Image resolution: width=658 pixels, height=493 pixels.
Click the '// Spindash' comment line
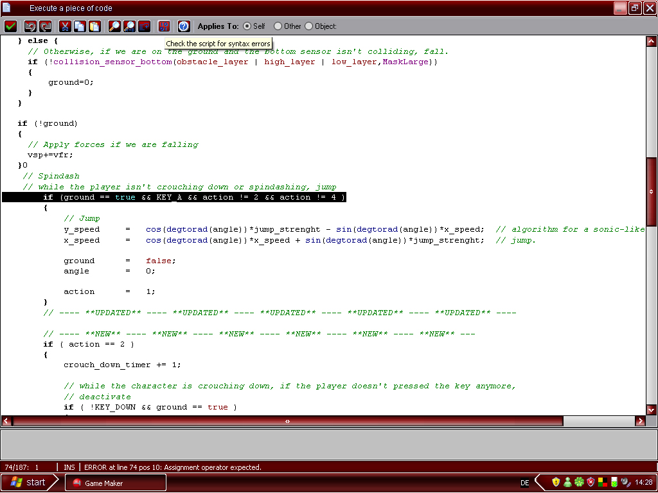[x=51, y=176]
